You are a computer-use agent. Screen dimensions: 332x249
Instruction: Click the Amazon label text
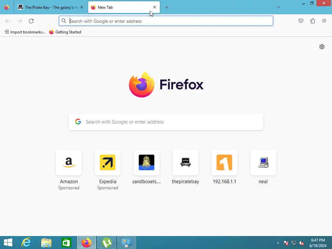coord(69,182)
